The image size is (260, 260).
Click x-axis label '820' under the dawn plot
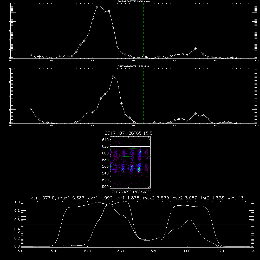(51, 61)
